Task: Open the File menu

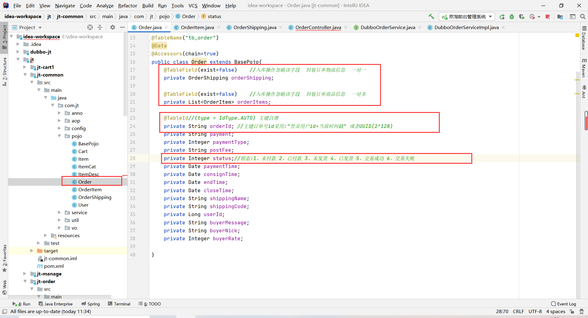Action: [x=17, y=6]
